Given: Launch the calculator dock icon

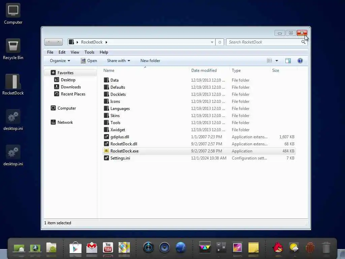Looking at the screenshot, I should 221,247.
